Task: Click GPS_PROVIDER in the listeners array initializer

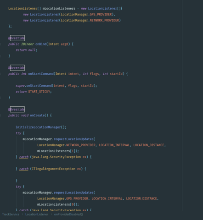Action: 101,14
